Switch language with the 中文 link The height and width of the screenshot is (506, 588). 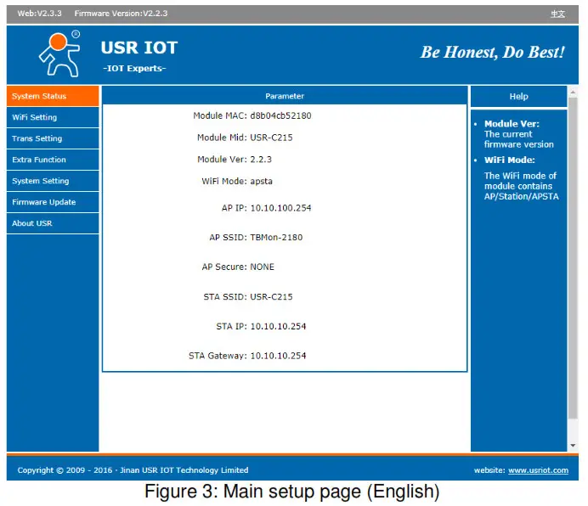(x=557, y=14)
